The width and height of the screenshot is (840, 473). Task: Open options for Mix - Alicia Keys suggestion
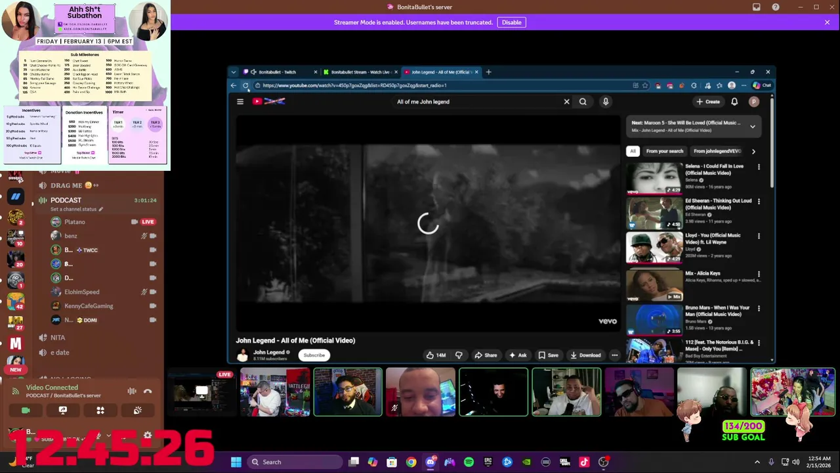759,274
